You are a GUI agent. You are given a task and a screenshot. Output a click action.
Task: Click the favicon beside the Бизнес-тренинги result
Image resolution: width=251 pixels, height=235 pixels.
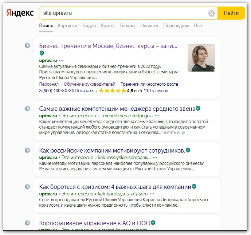[x=27, y=46]
